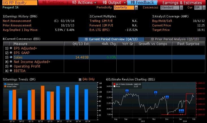Screen dimensions: 207x123
Task: Open 3) Analyst Coverage (ANR) section
Action: click(170, 16)
